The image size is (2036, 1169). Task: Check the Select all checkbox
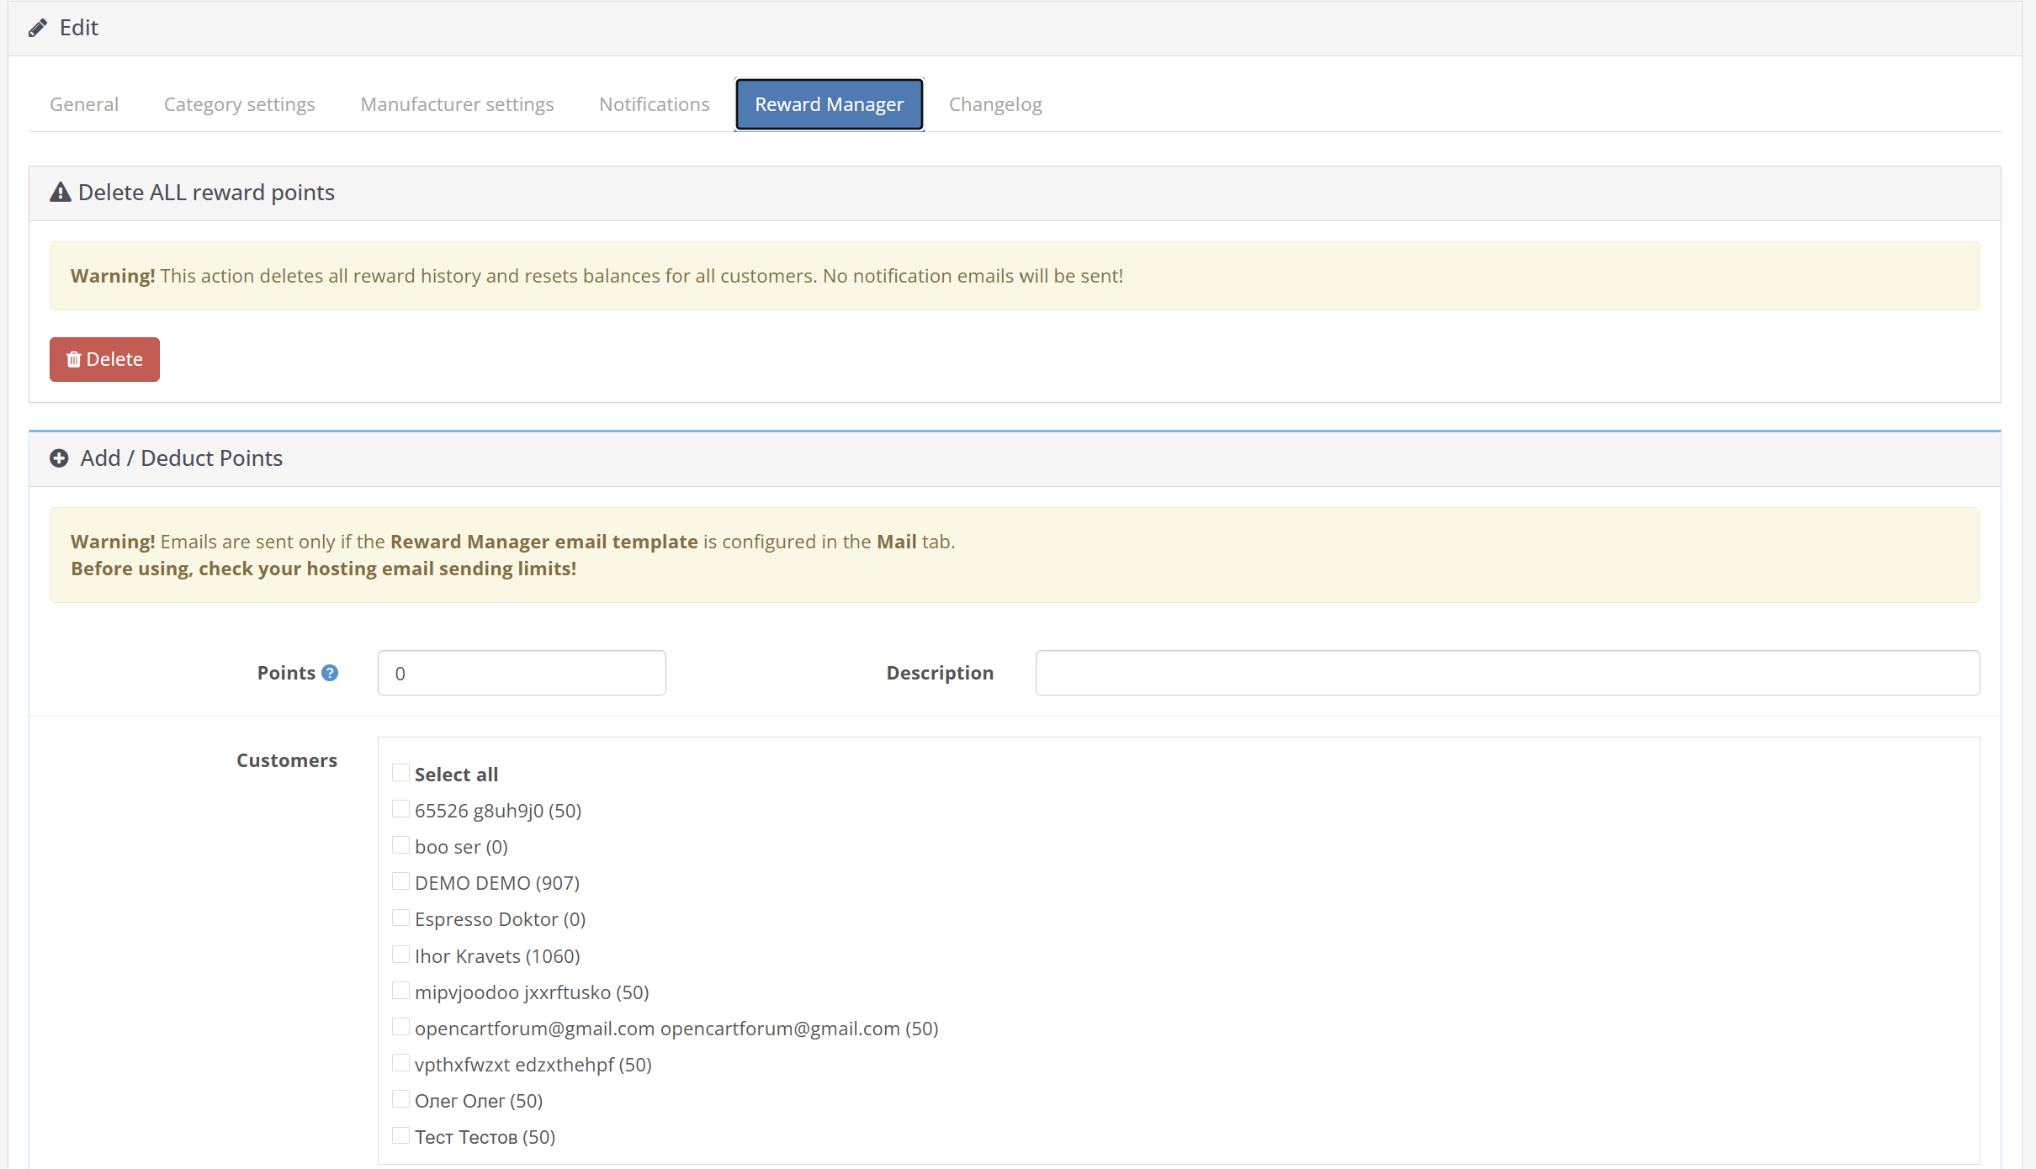click(400, 773)
